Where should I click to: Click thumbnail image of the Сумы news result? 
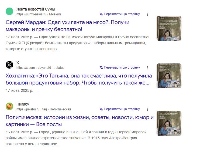(169, 28)
